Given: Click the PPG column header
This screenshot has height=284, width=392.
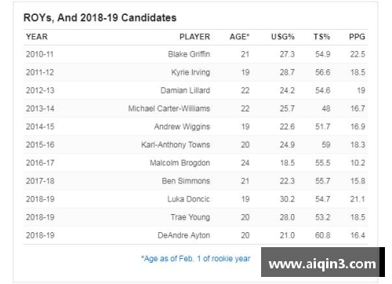Looking at the screenshot, I should 357,37.
